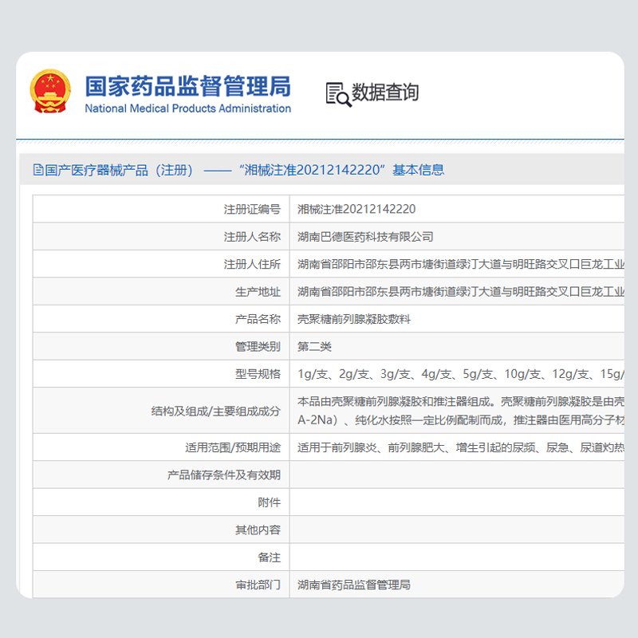Select the 1g/支、2g/支 specification value
The height and width of the screenshot is (638, 638).
pos(461,374)
